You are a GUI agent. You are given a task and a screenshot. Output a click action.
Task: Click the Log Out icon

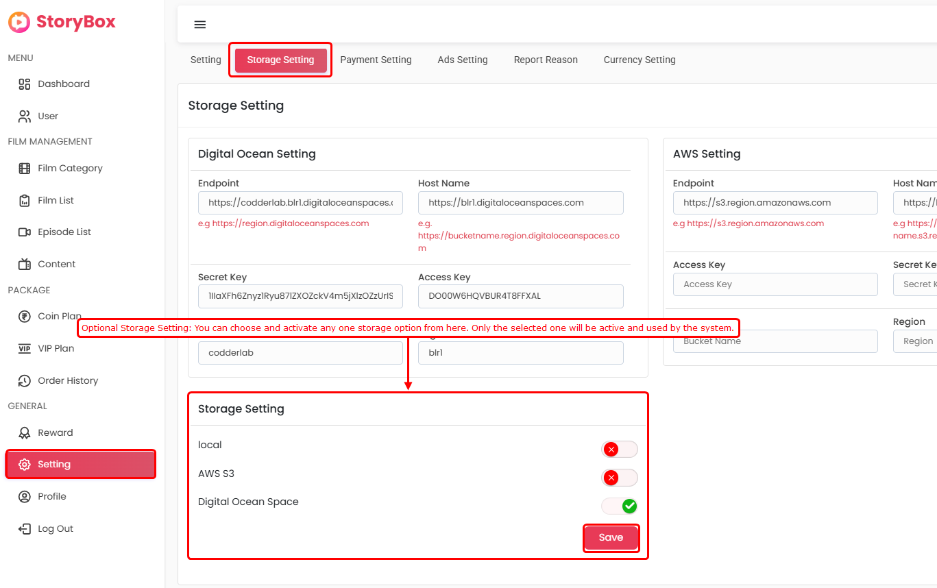(x=25, y=529)
